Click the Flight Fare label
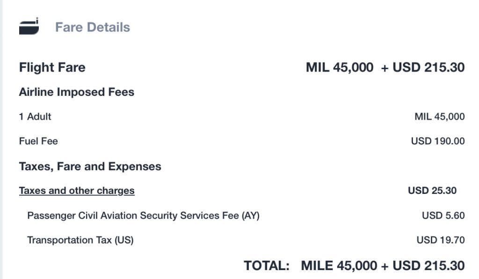 pos(52,68)
